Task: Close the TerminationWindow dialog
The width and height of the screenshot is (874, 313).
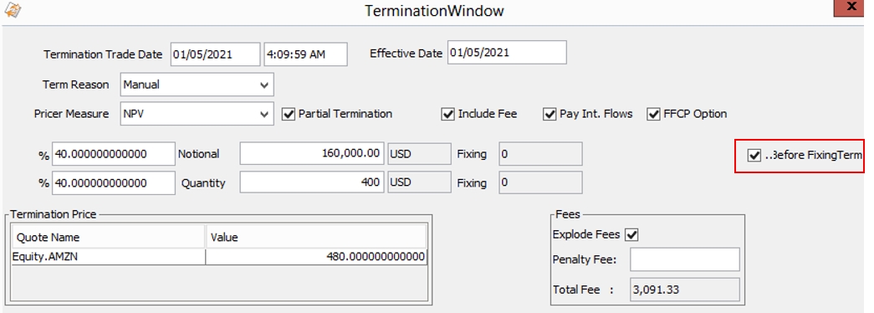Action: coord(851,8)
